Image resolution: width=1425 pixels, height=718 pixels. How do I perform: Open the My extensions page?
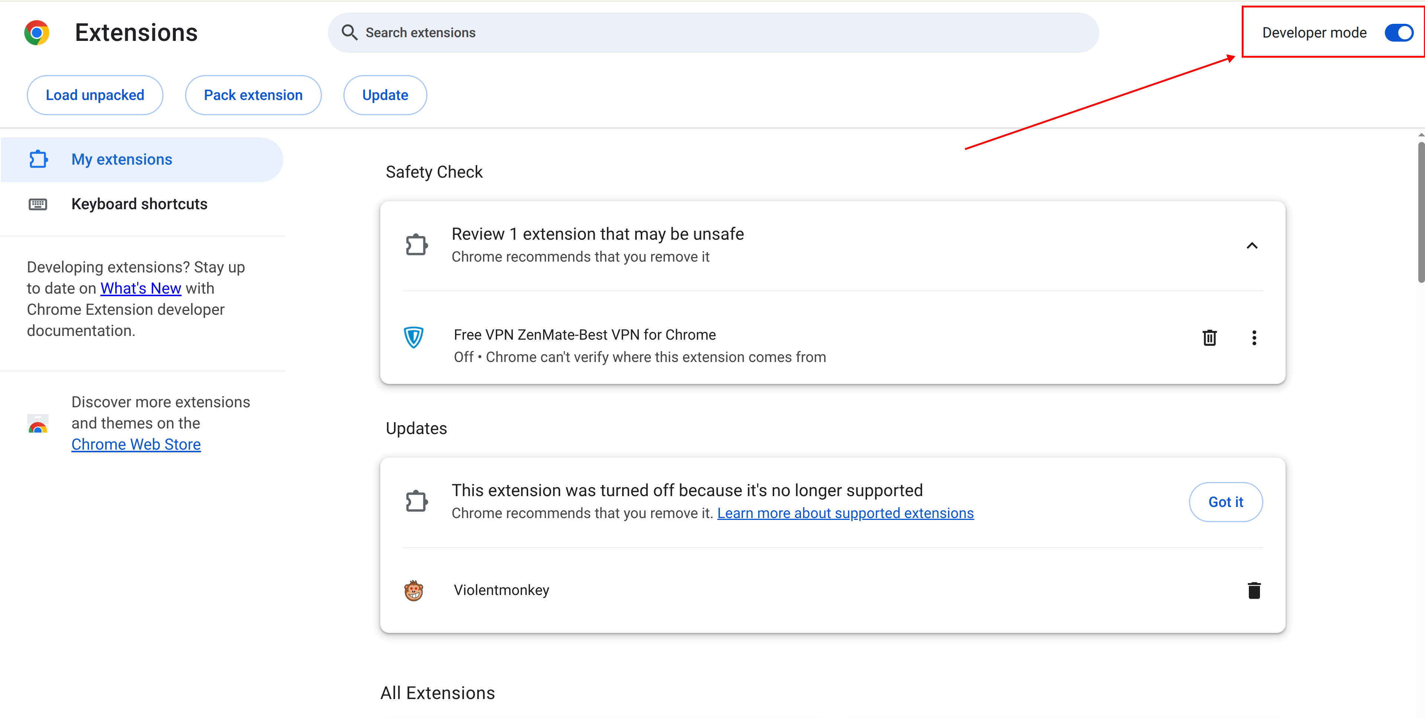pyautogui.click(x=142, y=159)
